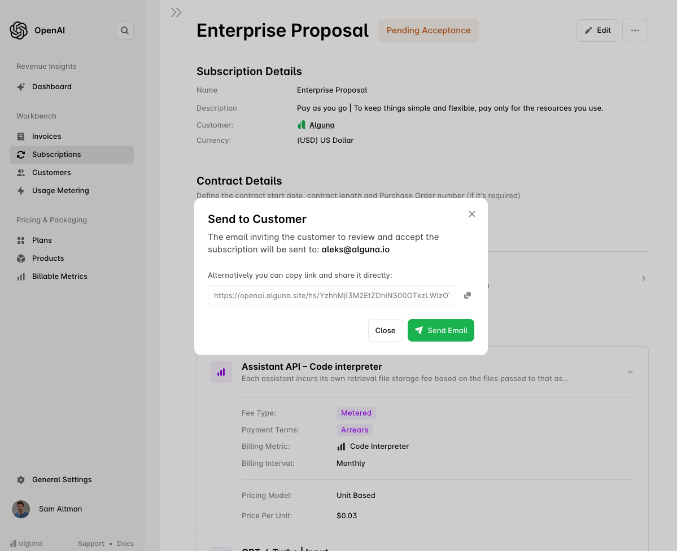Click the Close button in dialog

point(386,330)
